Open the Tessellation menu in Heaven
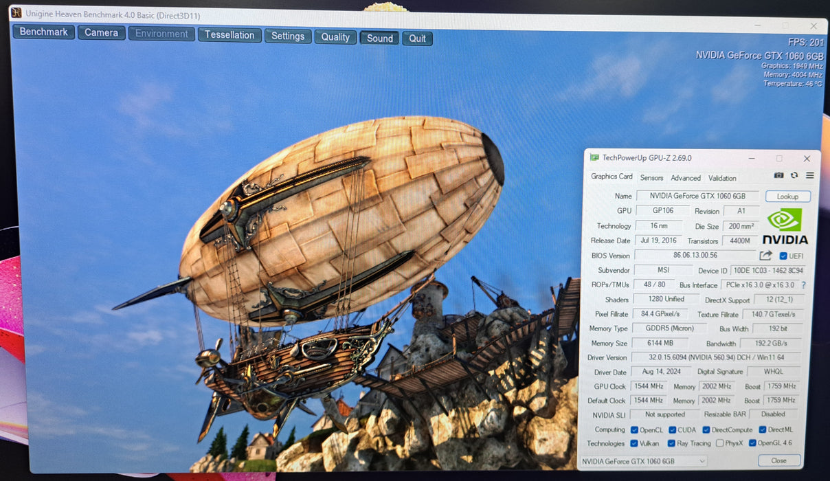830x481 pixels. point(229,35)
